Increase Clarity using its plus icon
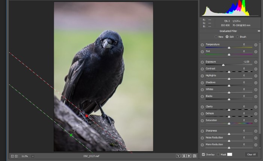Viewport: 263px width, 161px height. point(255,107)
